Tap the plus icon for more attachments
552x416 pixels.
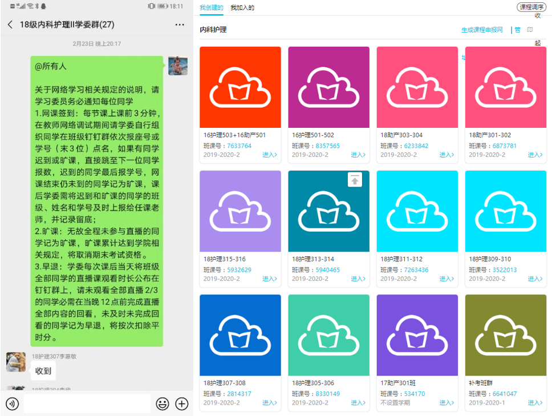182,403
